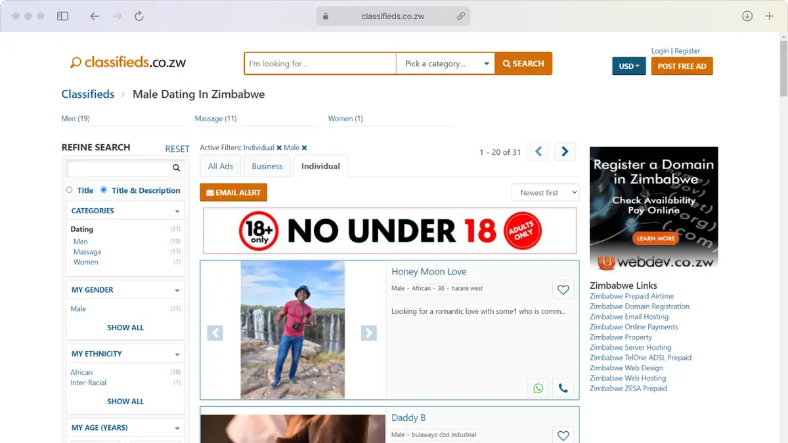788x443 pixels.
Task: Click the browser forward arrow
Action: pos(117,16)
